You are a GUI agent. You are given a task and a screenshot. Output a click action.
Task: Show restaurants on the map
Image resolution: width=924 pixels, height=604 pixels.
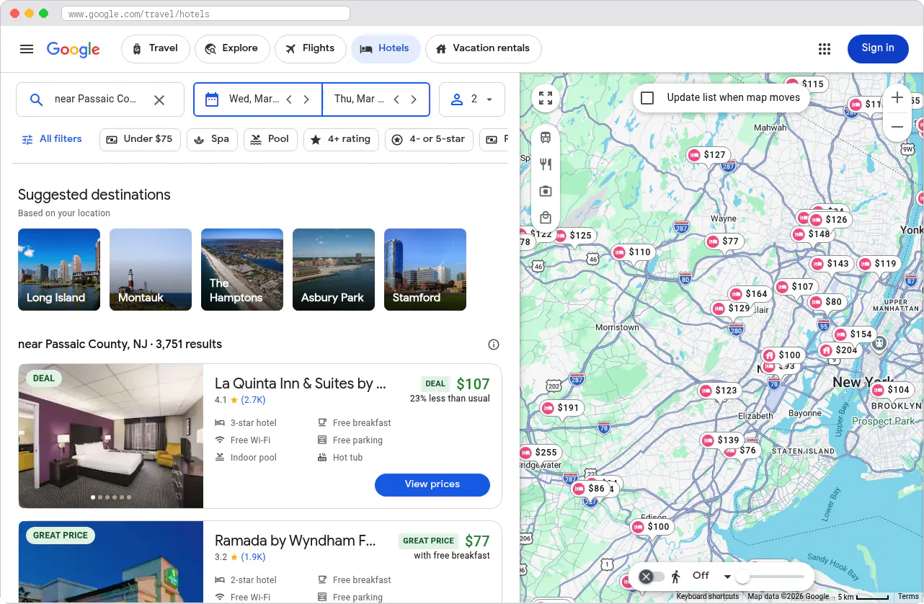click(x=546, y=164)
